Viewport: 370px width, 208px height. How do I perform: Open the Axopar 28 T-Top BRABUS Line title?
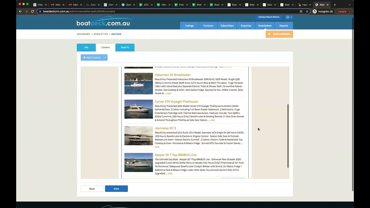[175, 155]
